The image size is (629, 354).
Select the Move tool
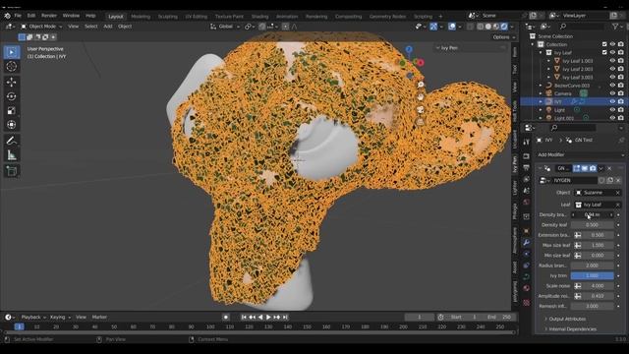coord(12,82)
